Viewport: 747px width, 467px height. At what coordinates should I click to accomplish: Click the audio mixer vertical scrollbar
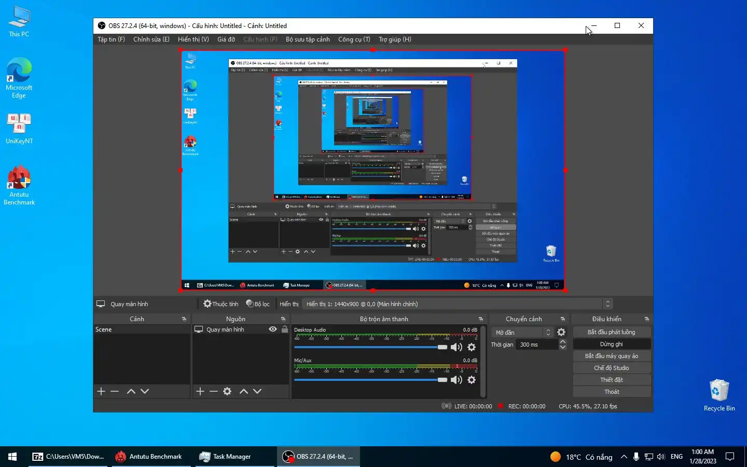click(x=483, y=361)
